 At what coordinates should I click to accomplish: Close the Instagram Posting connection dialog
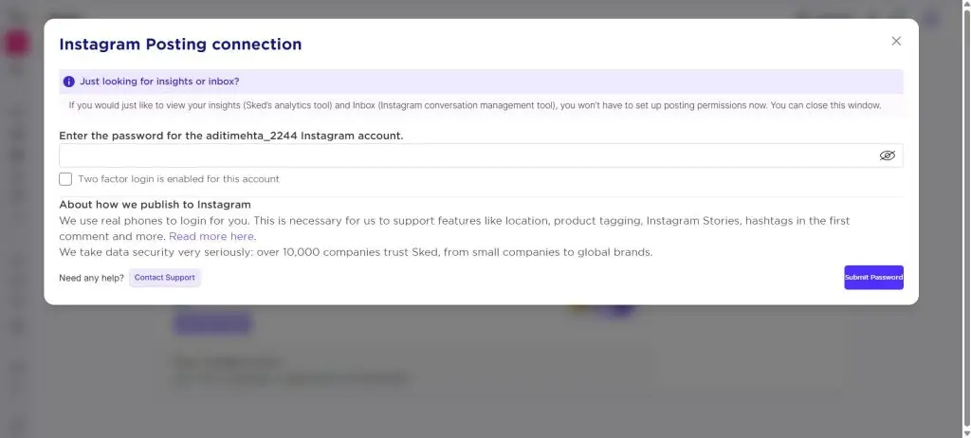click(896, 41)
